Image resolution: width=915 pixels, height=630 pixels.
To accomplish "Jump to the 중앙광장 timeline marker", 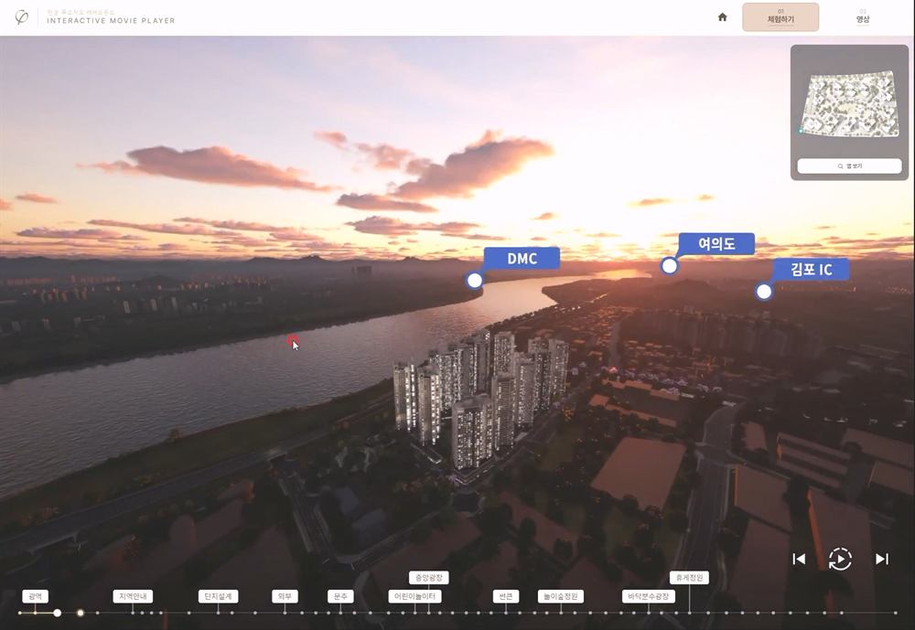I will pos(428,578).
